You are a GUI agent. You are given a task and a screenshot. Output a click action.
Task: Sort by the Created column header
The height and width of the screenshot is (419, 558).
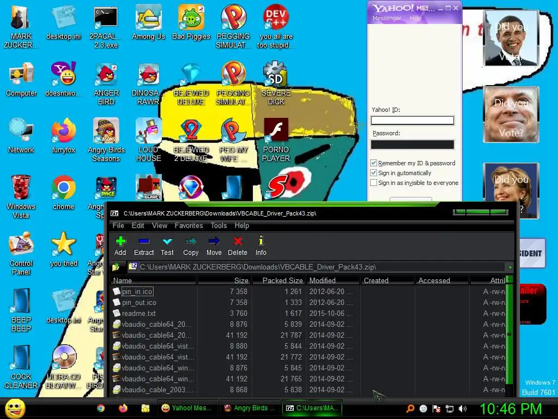pos(387,280)
